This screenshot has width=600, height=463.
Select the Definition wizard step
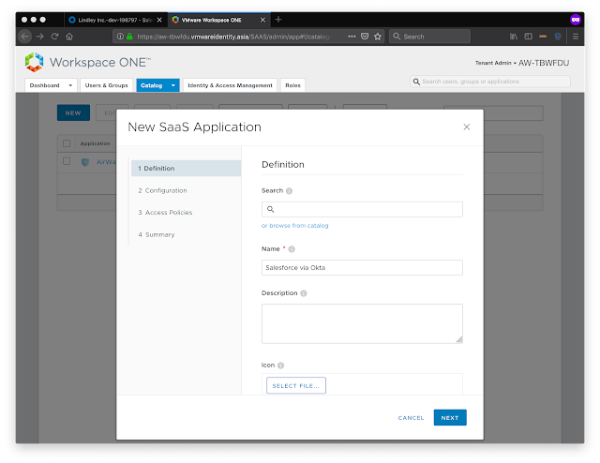(186, 169)
